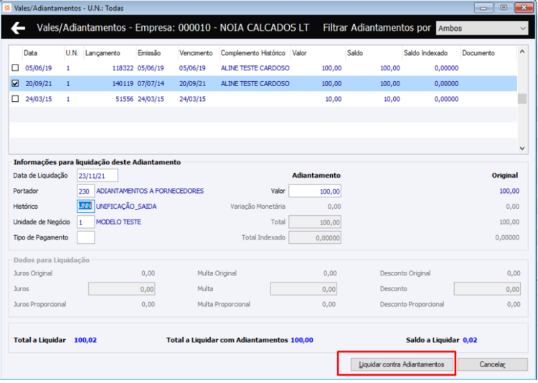Click the Unidade de Negócio field

(x=85, y=222)
